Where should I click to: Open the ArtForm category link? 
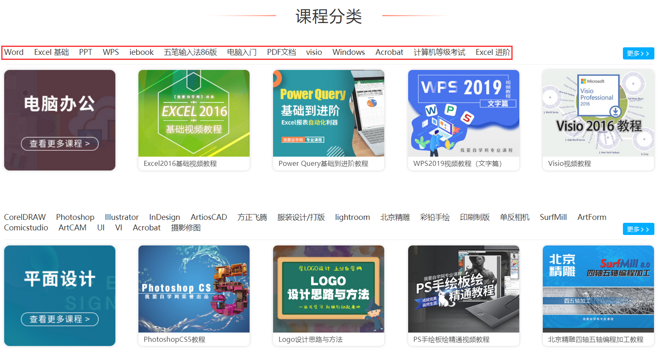tap(592, 217)
